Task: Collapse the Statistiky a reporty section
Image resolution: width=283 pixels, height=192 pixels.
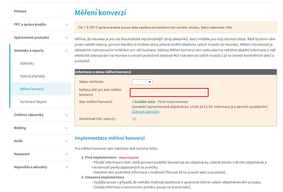Action: [x=67, y=51]
